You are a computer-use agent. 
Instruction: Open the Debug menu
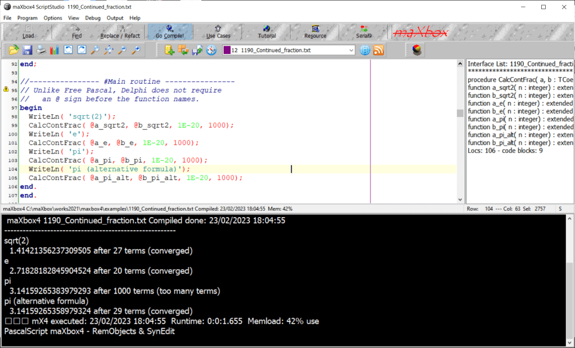click(x=93, y=18)
